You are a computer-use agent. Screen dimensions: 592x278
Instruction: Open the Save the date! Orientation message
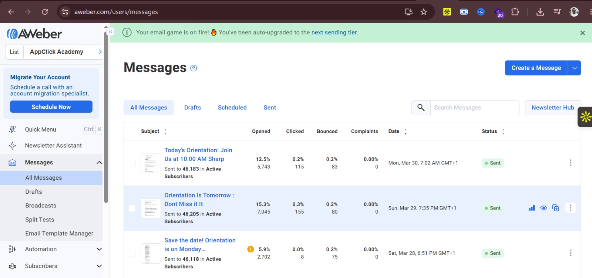(x=200, y=245)
